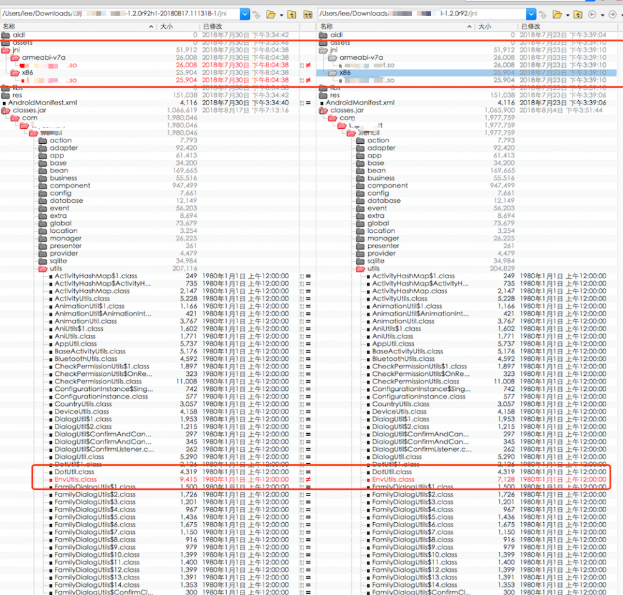Select ActivityUtils.class in right pane
The image size is (623, 595).
point(400,299)
